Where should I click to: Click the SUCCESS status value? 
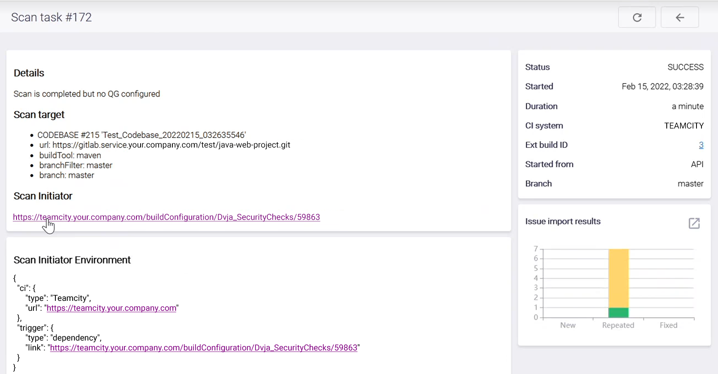pos(685,67)
